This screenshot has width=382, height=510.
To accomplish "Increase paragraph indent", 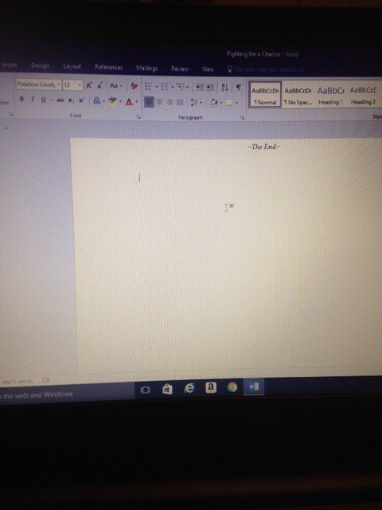I will (210, 87).
